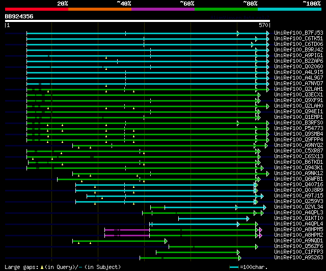Viewport: 326px width, 271px height.
Task: Click the purple ~60% identity legend segment
Action: coord(163,9)
